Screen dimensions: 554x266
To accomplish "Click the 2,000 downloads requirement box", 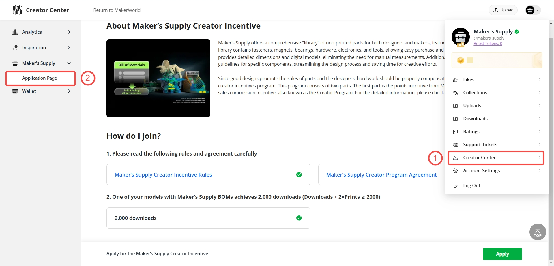I will (208, 218).
